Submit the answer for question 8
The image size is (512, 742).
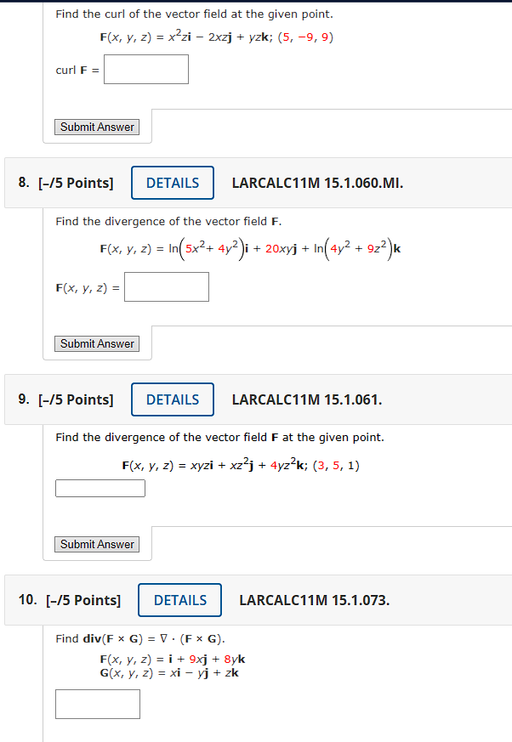click(x=96, y=343)
